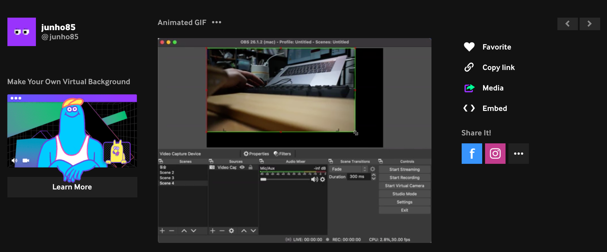Click the Learn More button
The width and height of the screenshot is (607, 252).
coord(72,187)
